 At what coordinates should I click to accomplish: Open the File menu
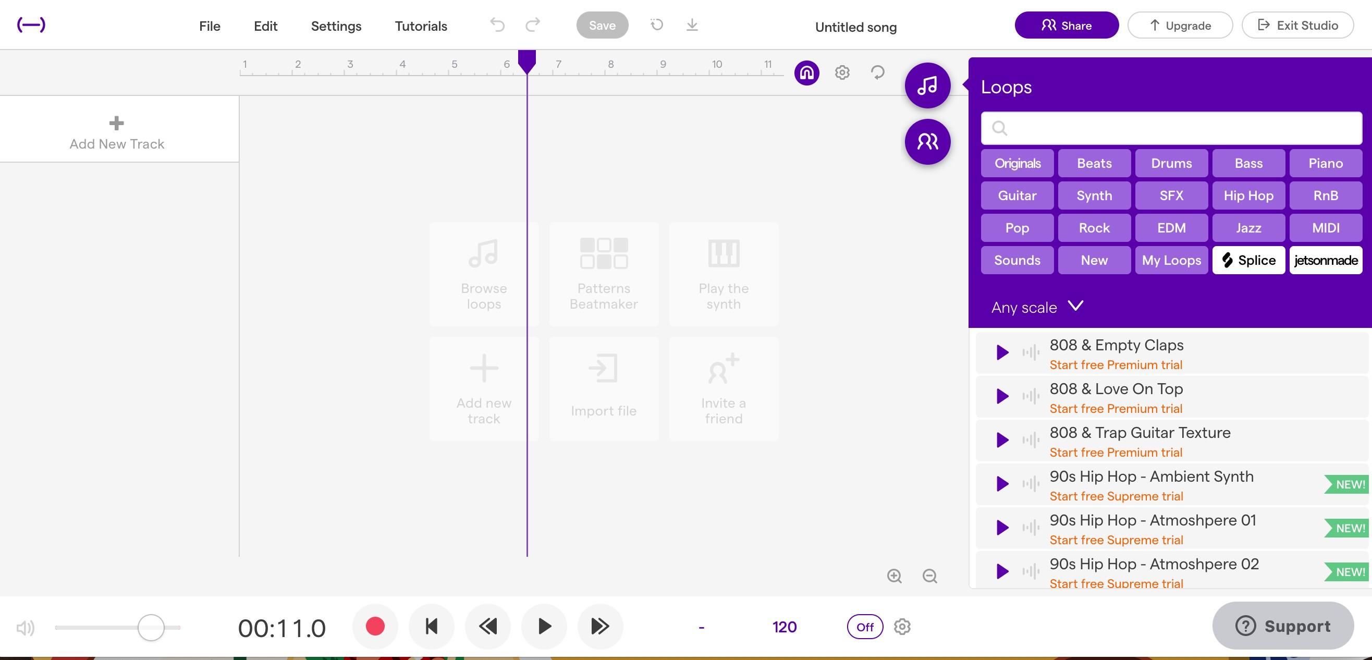[210, 26]
